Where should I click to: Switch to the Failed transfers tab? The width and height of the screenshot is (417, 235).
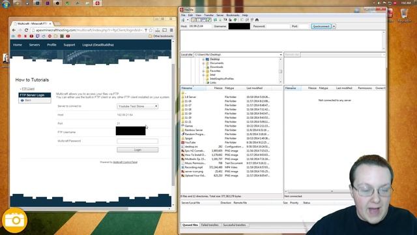(210, 225)
